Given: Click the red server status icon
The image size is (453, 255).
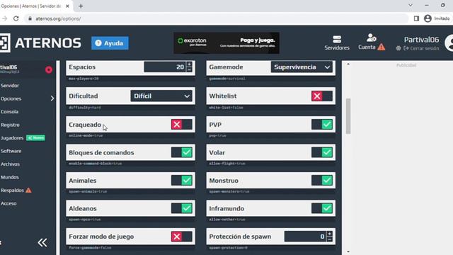Looking at the screenshot, I should coord(49,69).
